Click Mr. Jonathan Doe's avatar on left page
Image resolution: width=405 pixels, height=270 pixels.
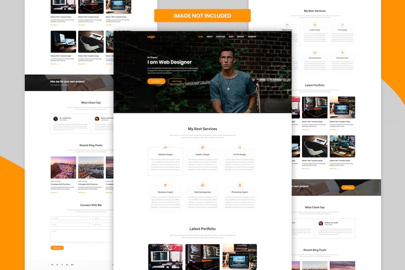click(55, 119)
